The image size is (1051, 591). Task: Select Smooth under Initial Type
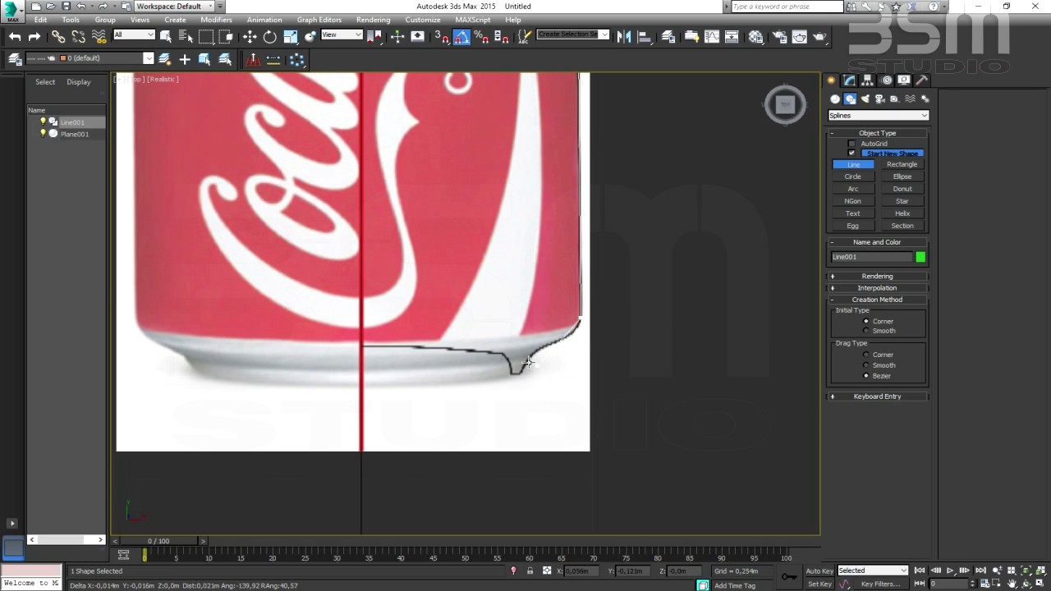click(x=866, y=331)
